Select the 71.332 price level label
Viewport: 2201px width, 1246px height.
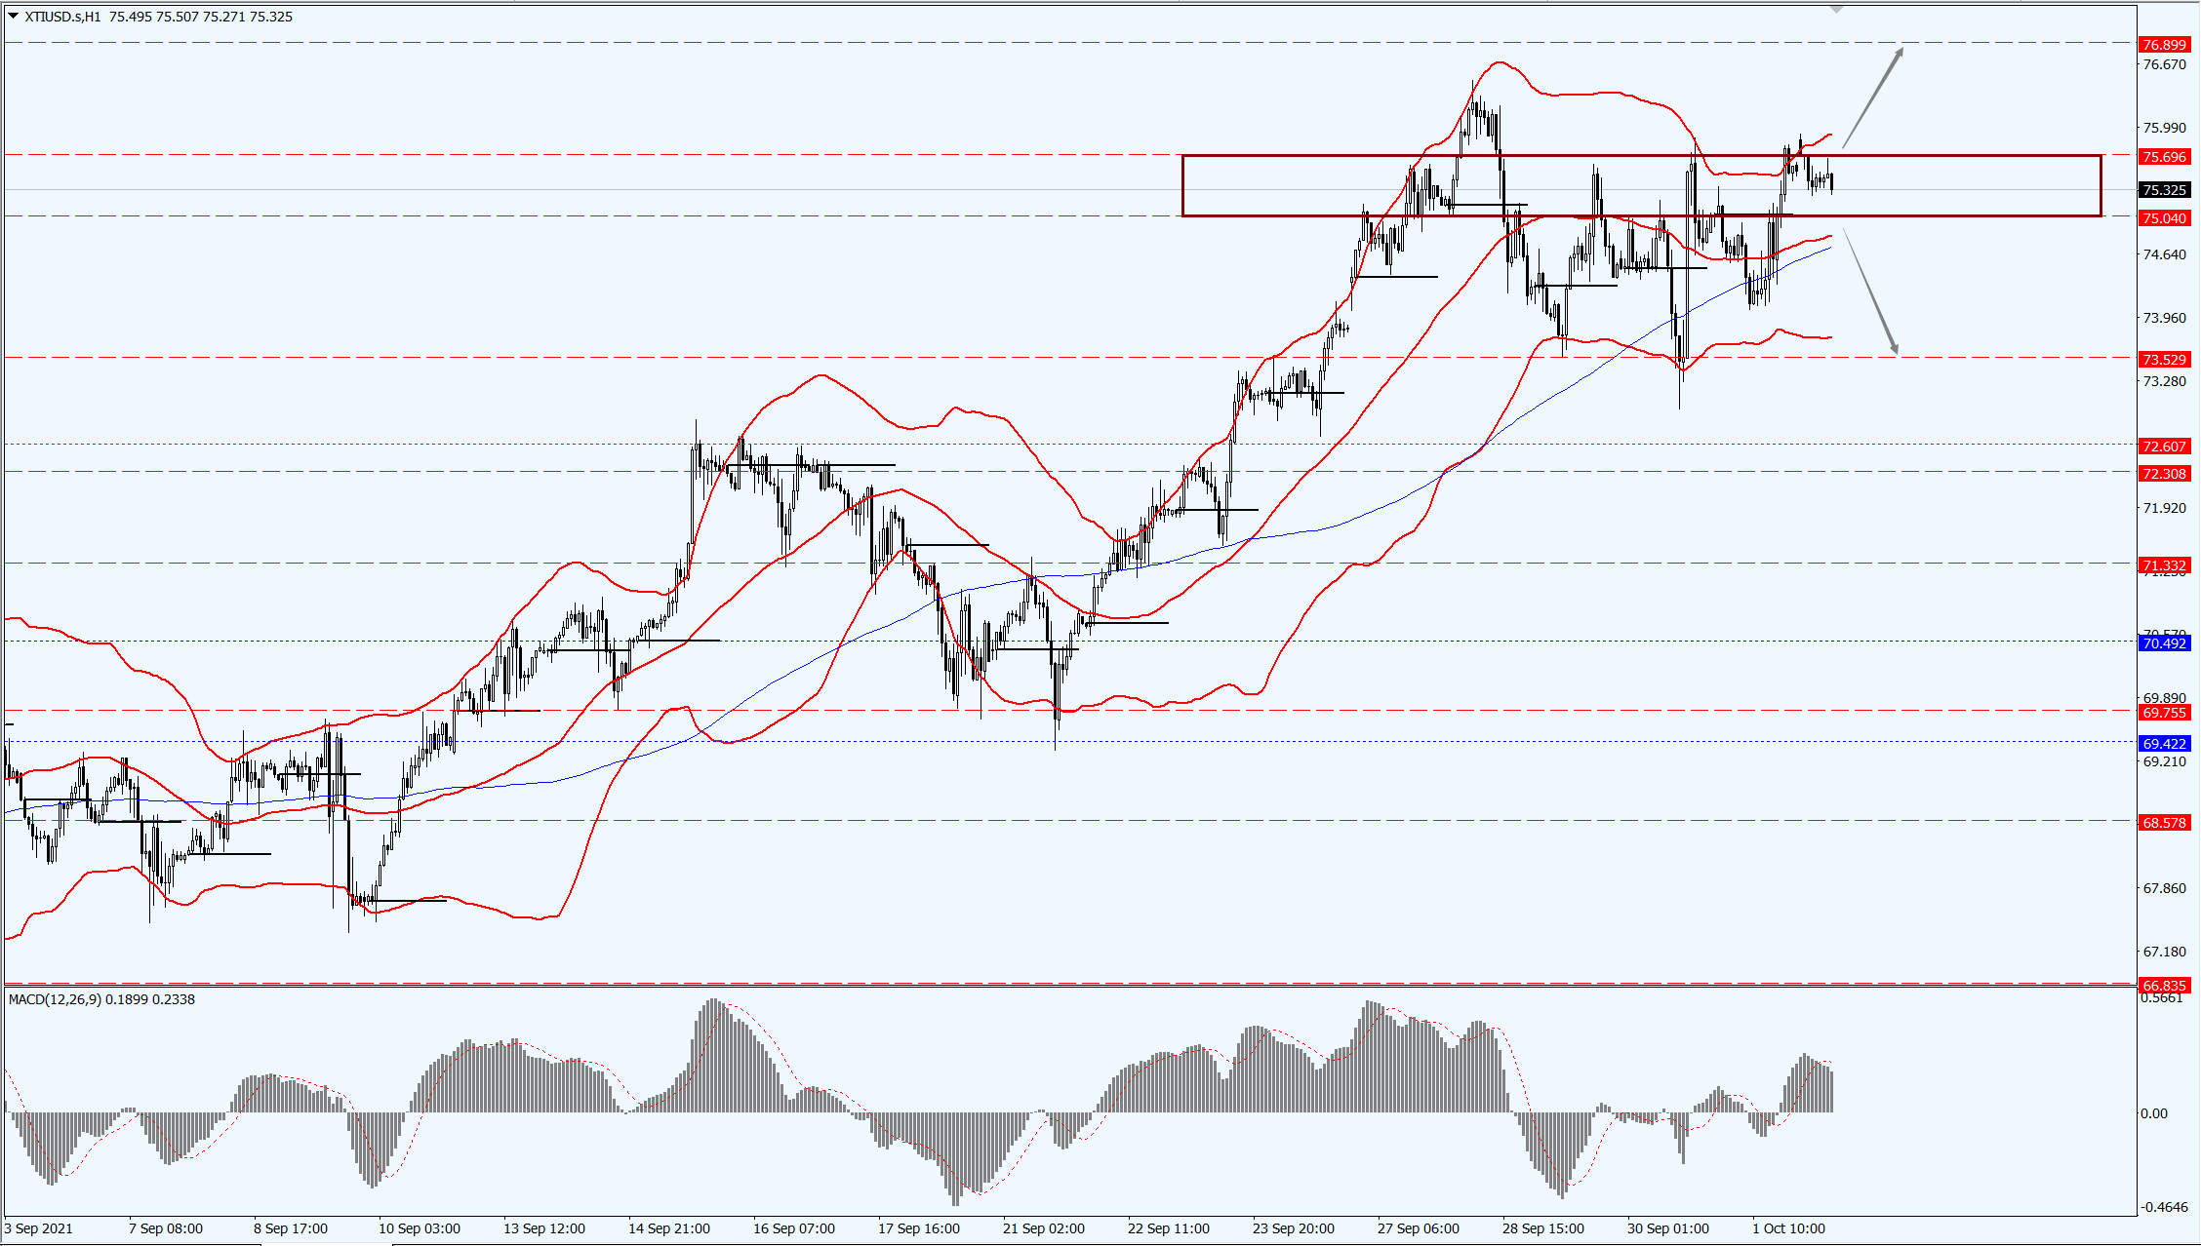(x=2164, y=565)
